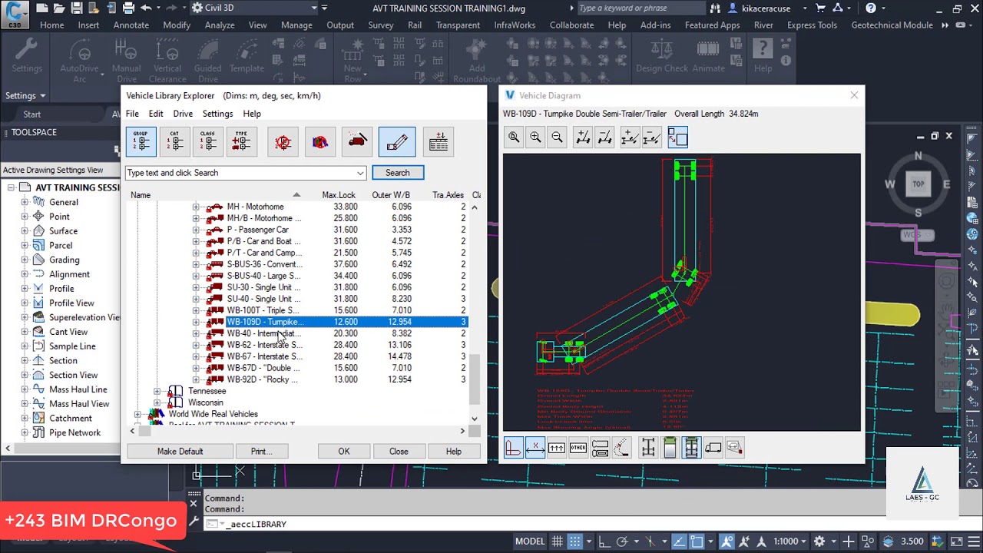
Task: Expand the Wisconsin library node
Action: point(157,402)
